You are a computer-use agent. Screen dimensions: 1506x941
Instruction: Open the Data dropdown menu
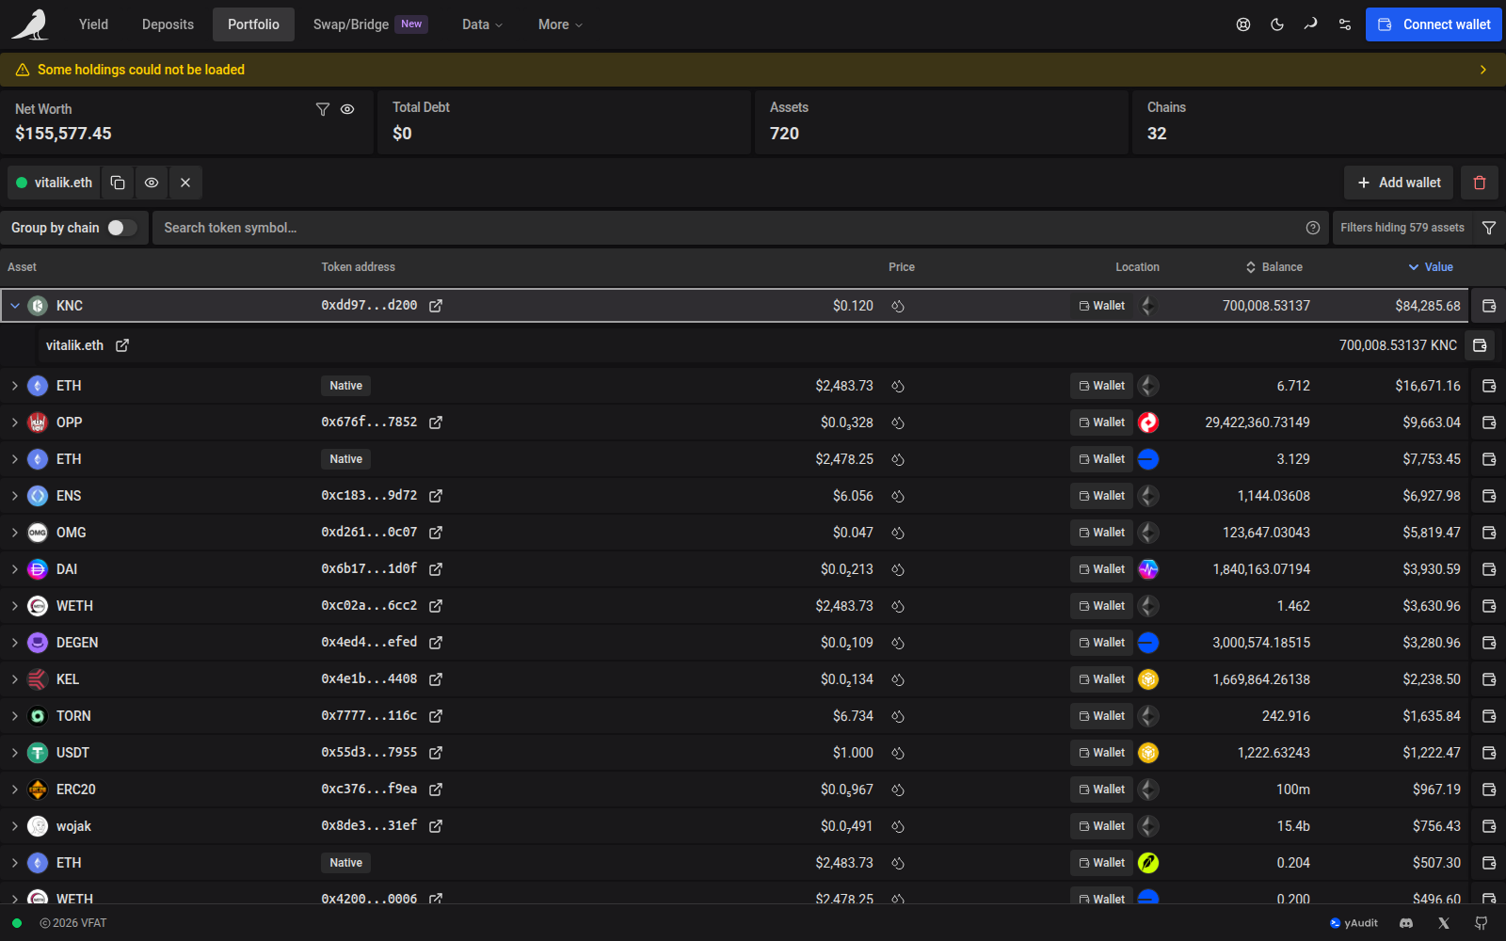pyautogui.click(x=482, y=24)
